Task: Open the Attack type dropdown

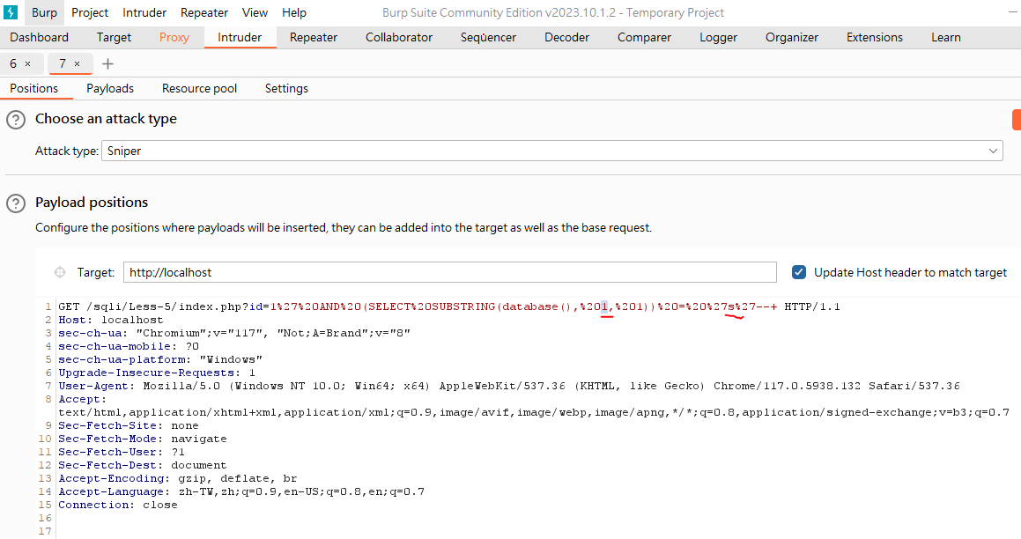Action: [552, 151]
